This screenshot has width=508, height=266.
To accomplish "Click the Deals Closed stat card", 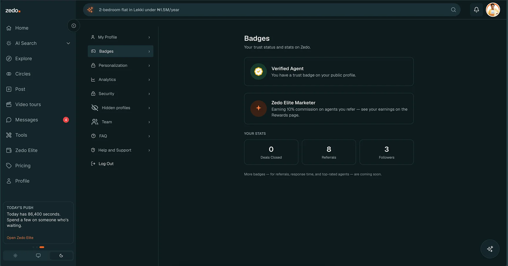I will click(271, 152).
